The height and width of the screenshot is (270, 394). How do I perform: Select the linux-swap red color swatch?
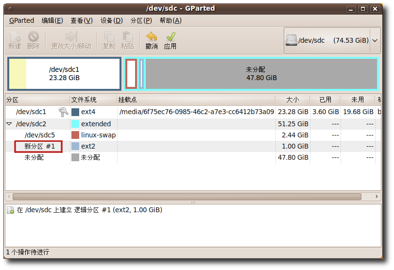pyautogui.click(x=75, y=135)
